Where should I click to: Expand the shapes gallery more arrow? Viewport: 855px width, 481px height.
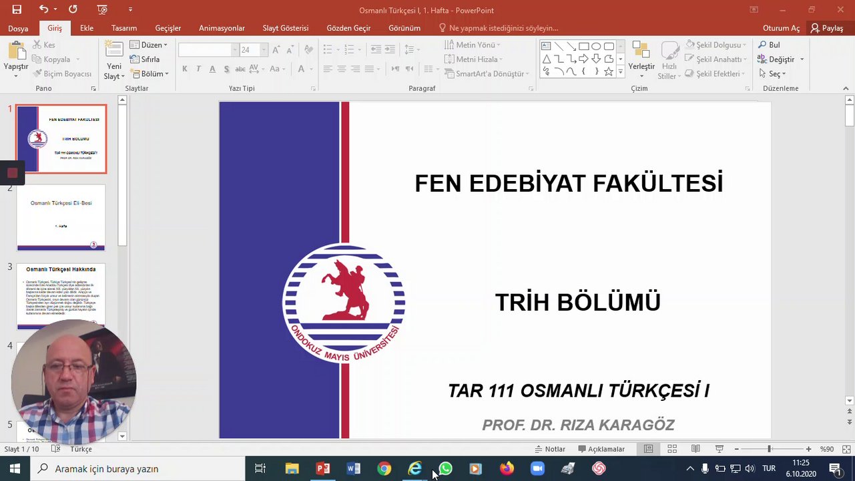coord(621,71)
